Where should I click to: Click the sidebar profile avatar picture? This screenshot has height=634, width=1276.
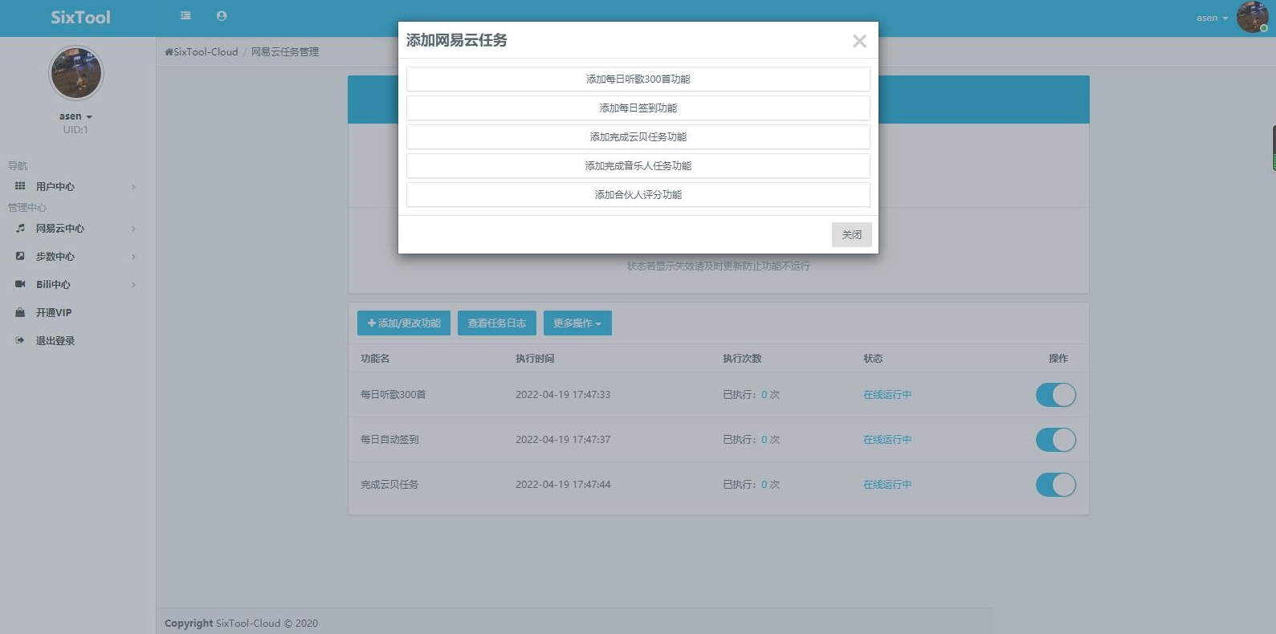point(76,72)
